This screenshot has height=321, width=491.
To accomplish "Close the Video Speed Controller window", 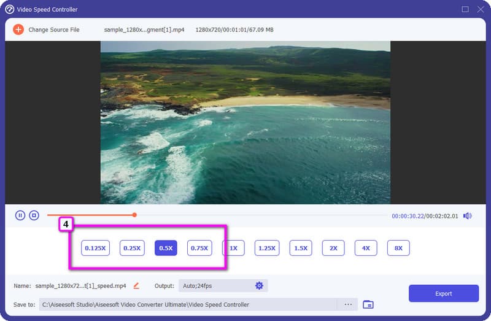I will (x=481, y=9).
